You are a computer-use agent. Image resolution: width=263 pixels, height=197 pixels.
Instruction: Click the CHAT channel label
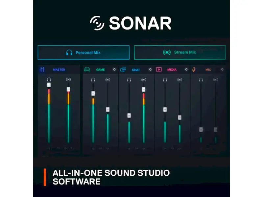tap(136, 70)
